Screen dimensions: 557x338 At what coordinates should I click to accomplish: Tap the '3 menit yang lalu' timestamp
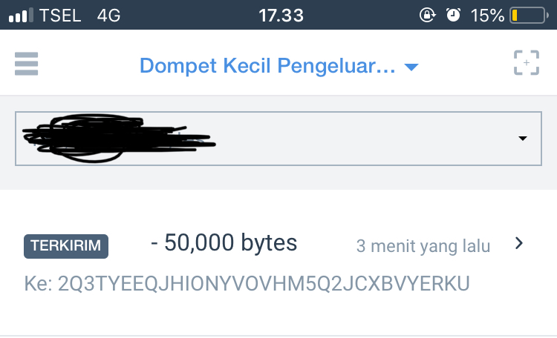pos(423,246)
